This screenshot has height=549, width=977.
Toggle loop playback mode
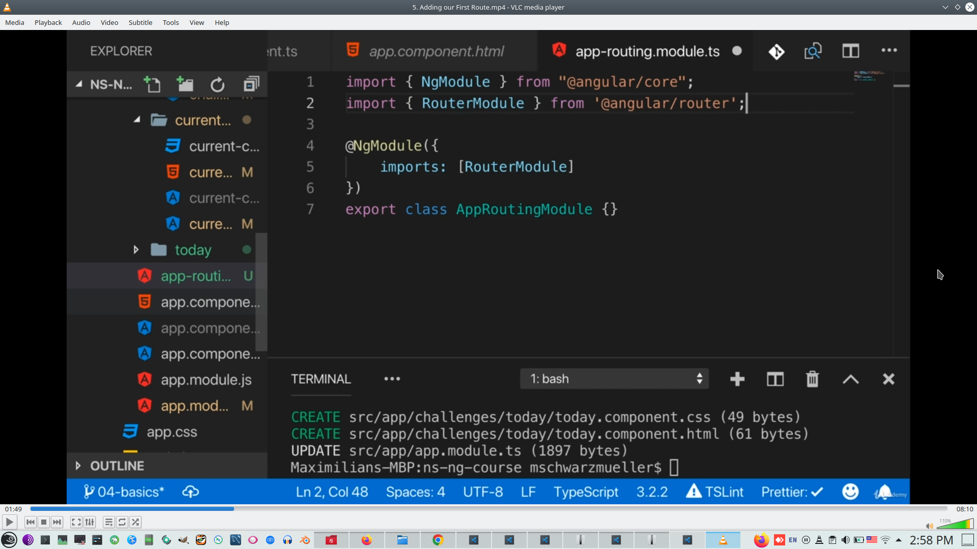click(x=122, y=522)
